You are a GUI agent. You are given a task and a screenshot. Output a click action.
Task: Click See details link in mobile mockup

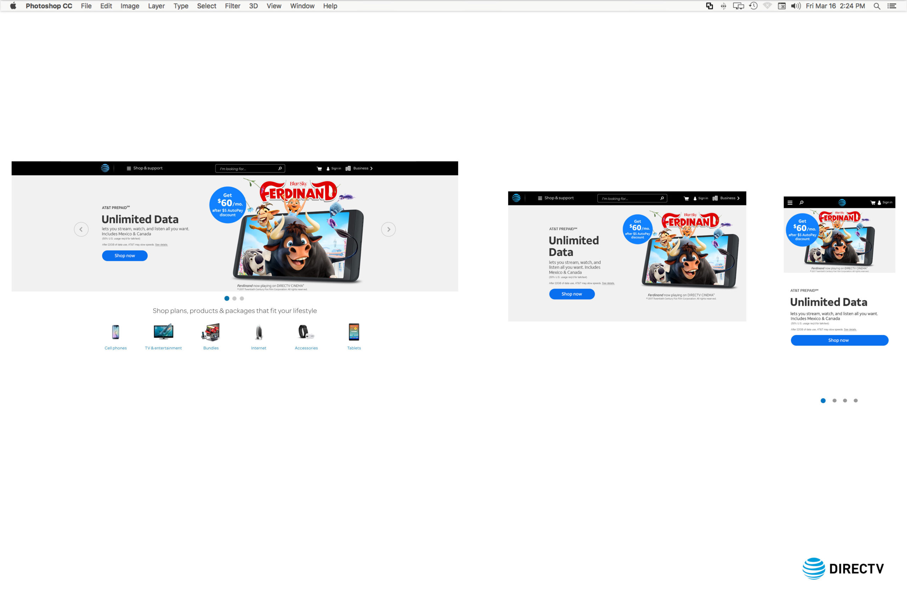(x=850, y=329)
